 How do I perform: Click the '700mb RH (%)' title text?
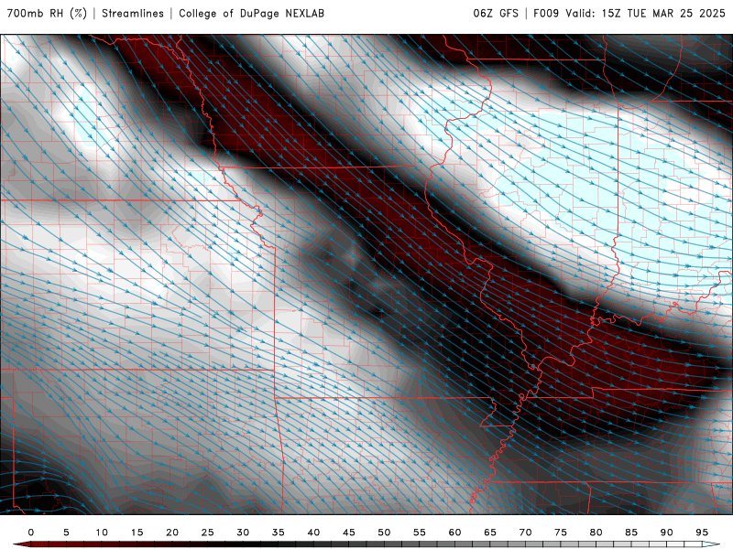coord(48,14)
